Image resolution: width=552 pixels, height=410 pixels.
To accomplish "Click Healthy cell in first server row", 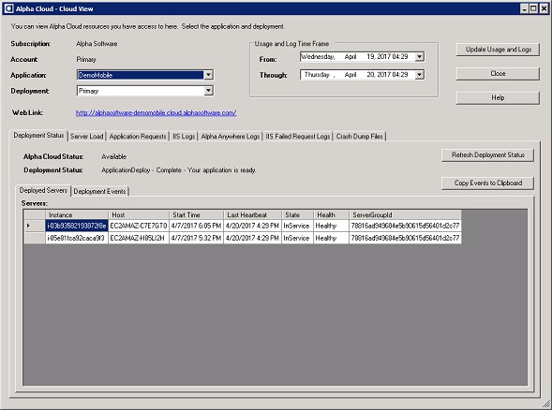I will 331,226.
